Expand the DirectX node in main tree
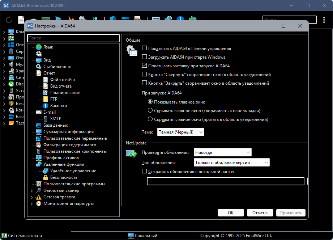The height and width of the screenshot is (240, 333). point(4,84)
